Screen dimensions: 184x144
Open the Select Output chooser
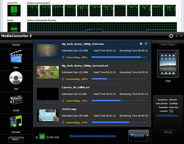point(168,45)
